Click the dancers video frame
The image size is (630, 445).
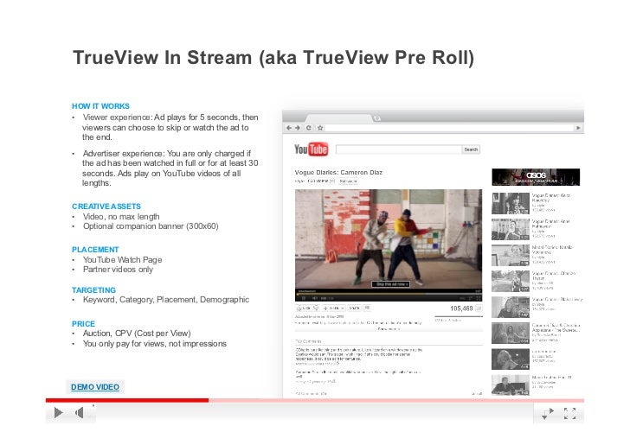click(x=389, y=239)
